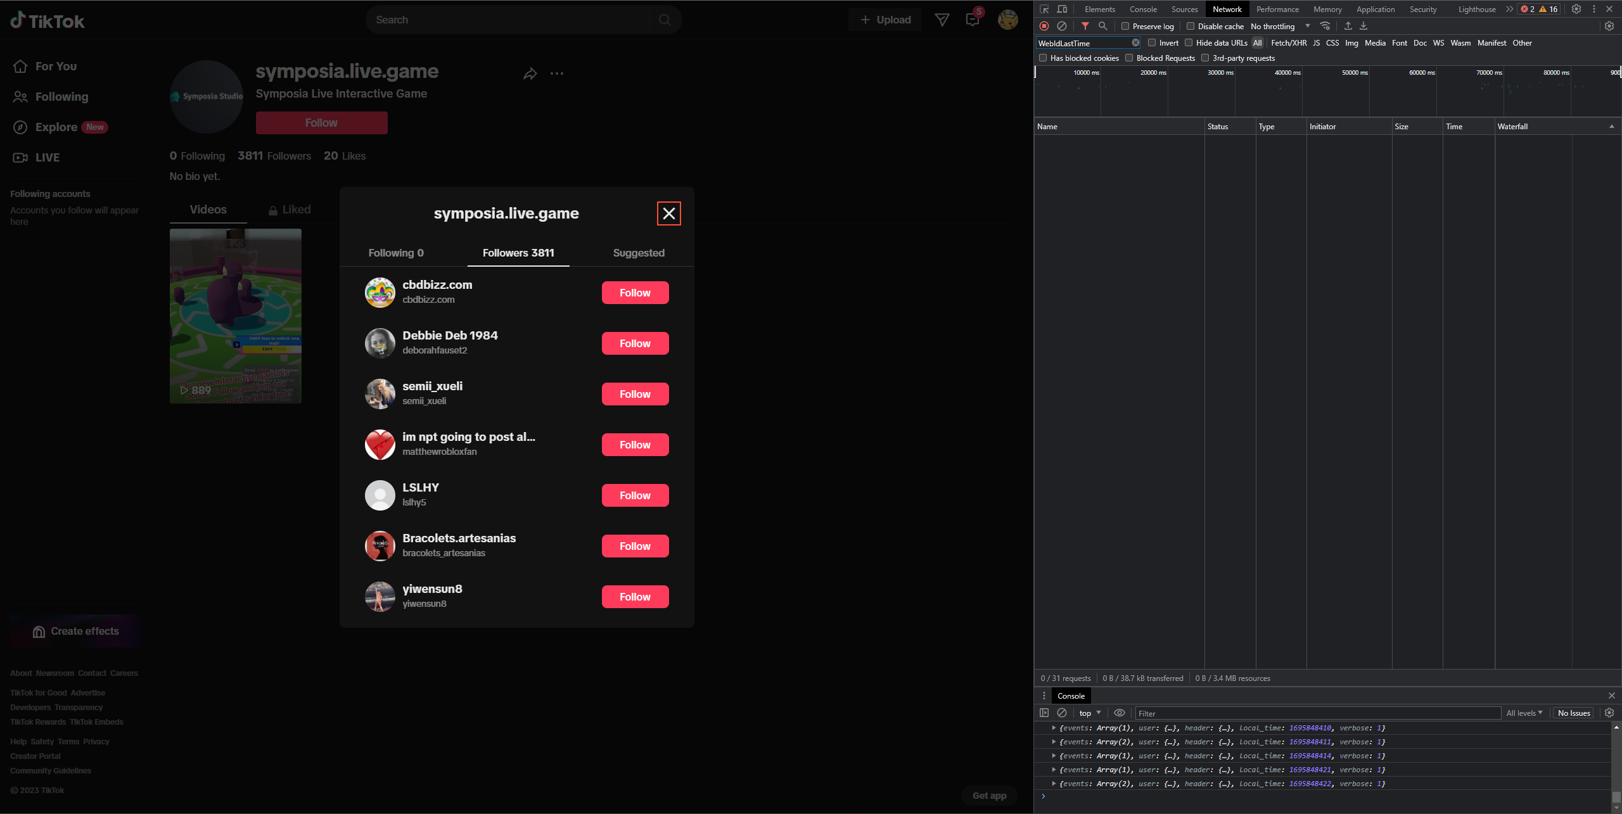This screenshot has width=1622, height=814.
Task: Select the Following 0 tab
Action: click(x=396, y=253)
